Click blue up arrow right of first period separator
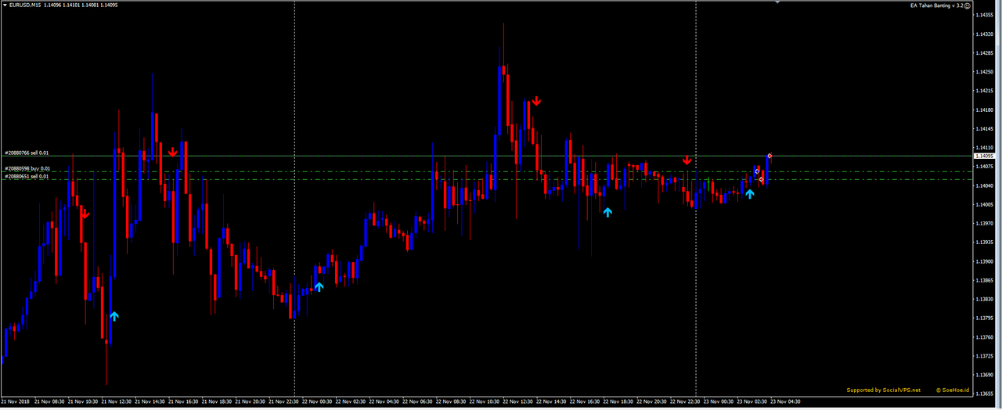The width and height of the screenshot is (1002, 410). (319, 286)
